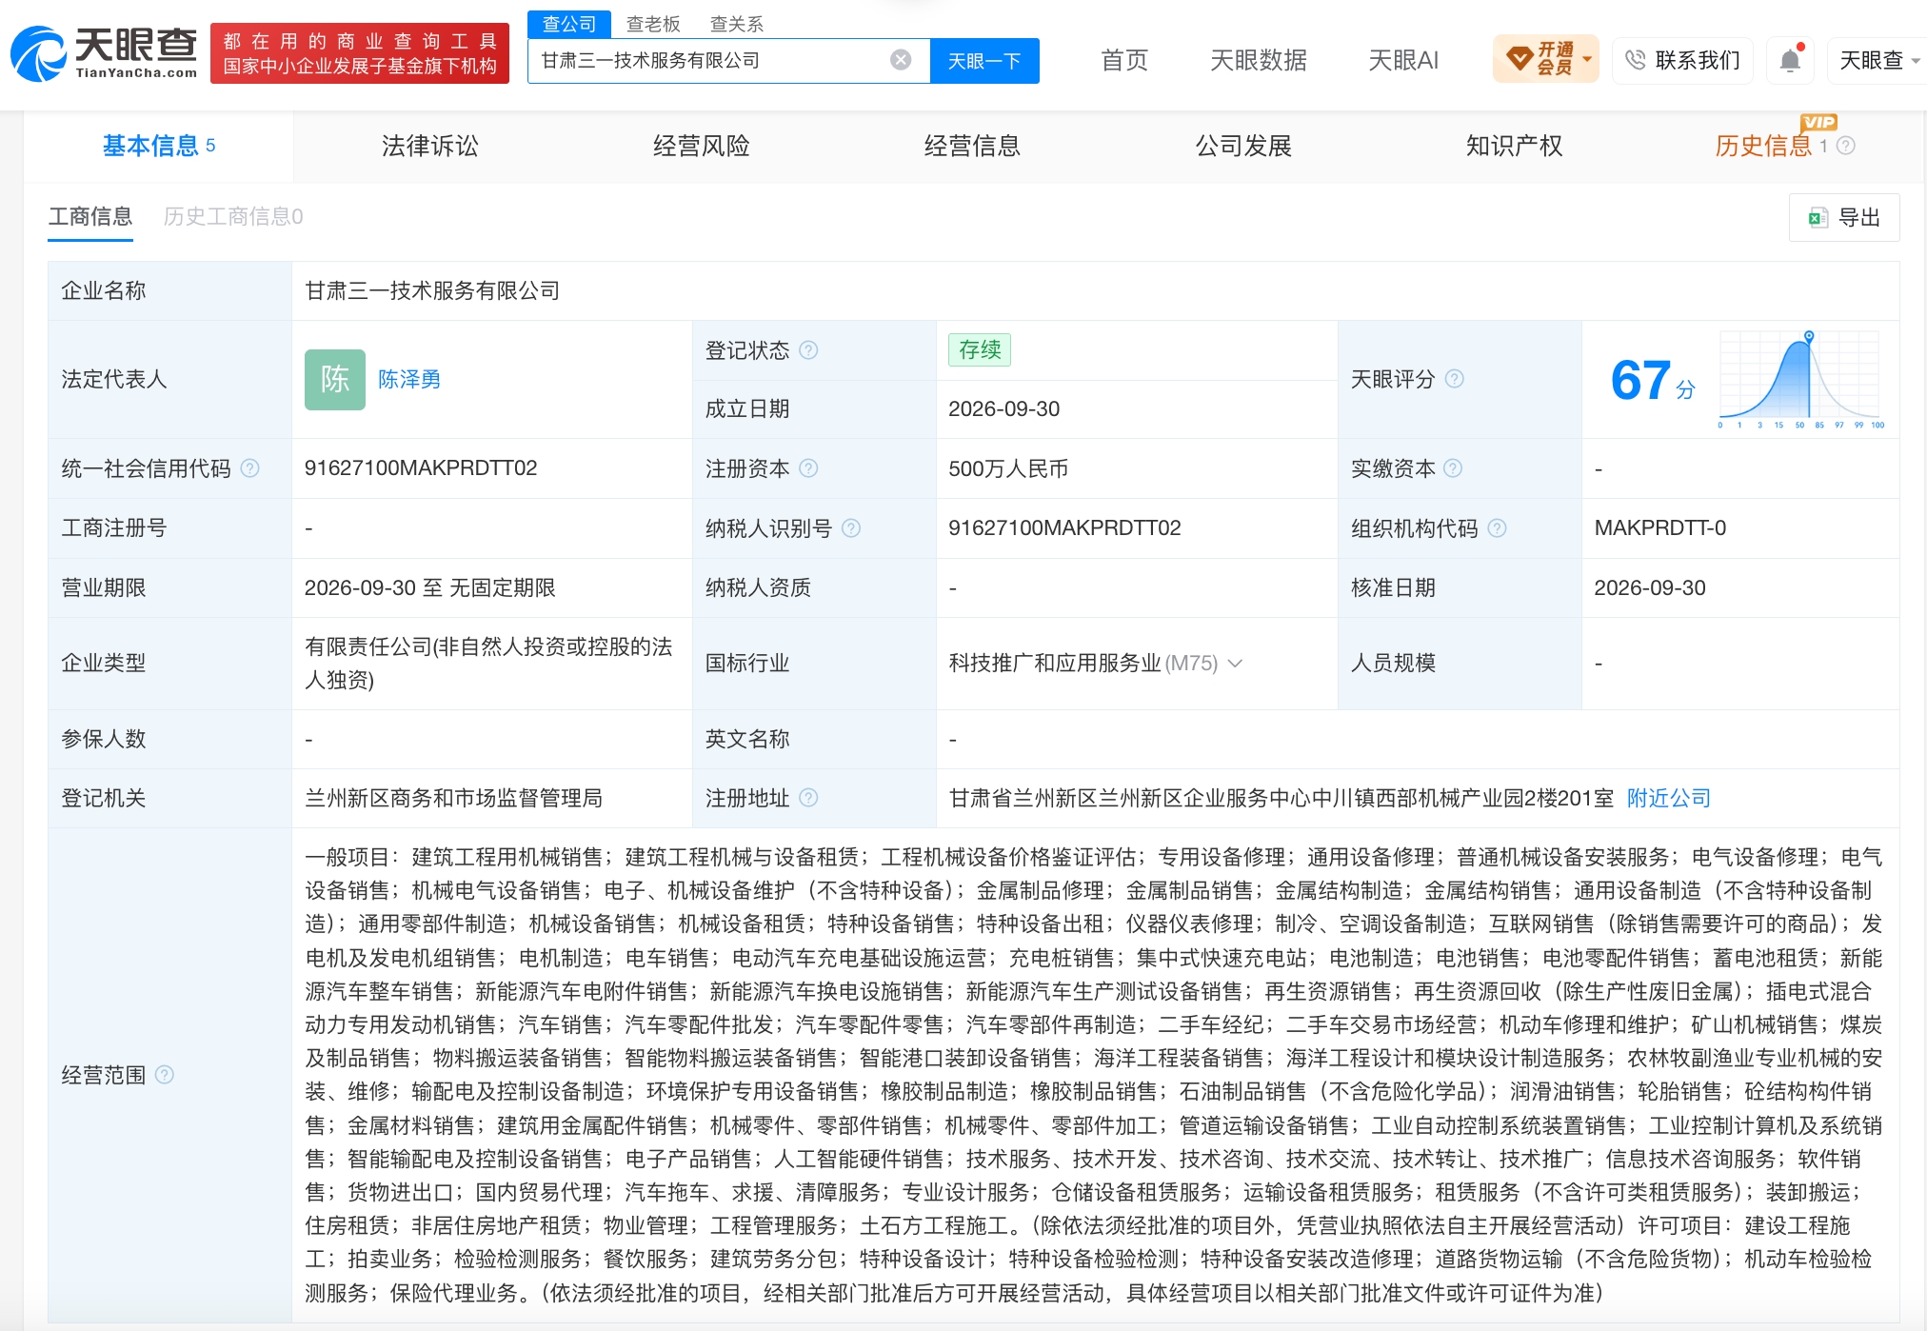This screenshot has width=1927, height=1331.
Task: Click the help icon beside 纳税人识别号
Action: click(x=851, y=528)
